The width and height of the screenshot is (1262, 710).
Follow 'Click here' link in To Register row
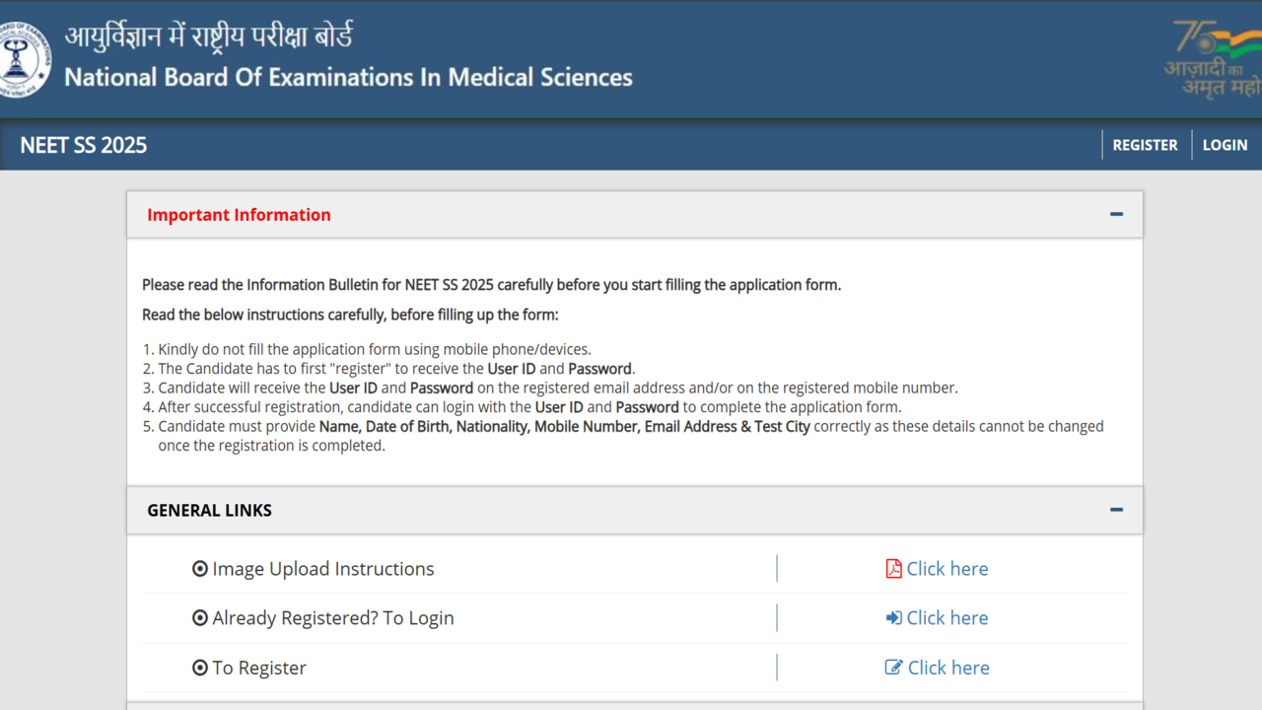[947, 668]
